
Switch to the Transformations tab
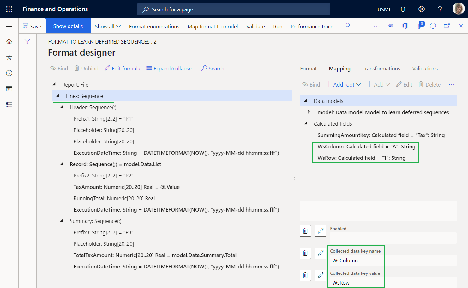(x=381, y=69)
